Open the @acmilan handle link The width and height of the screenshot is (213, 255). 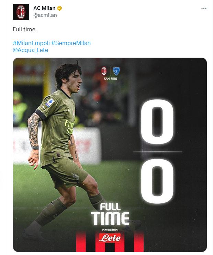(45, 15)
